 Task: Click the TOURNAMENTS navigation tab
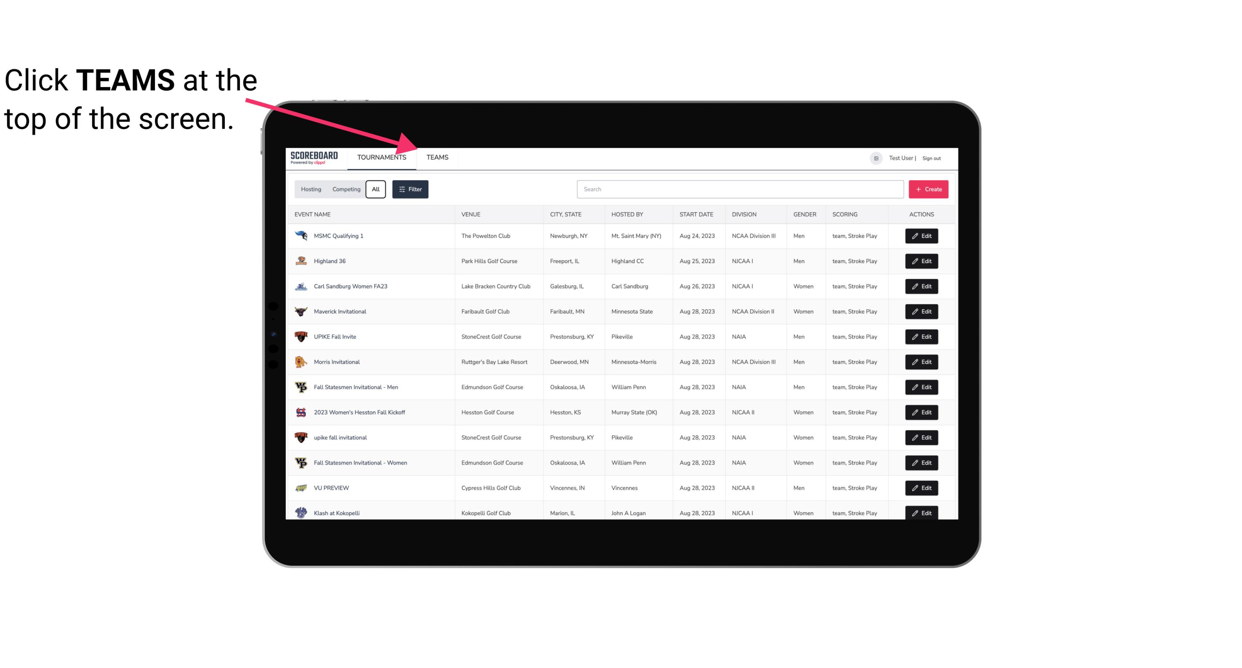coord(381,158)
